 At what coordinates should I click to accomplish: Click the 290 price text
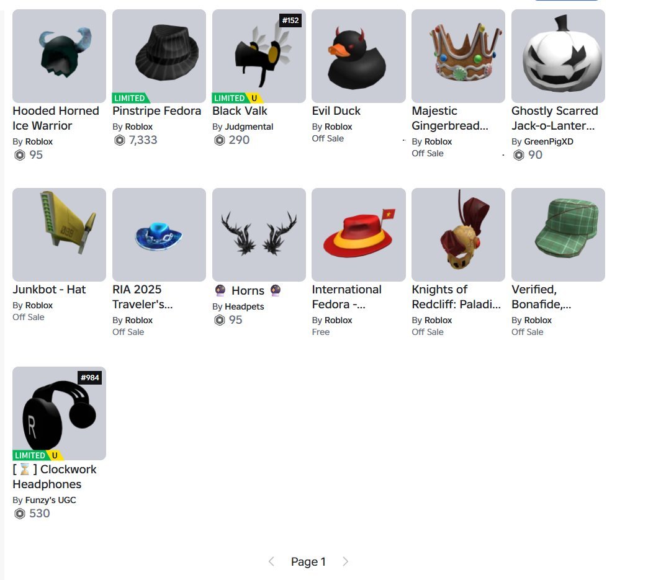click(239, 140)
